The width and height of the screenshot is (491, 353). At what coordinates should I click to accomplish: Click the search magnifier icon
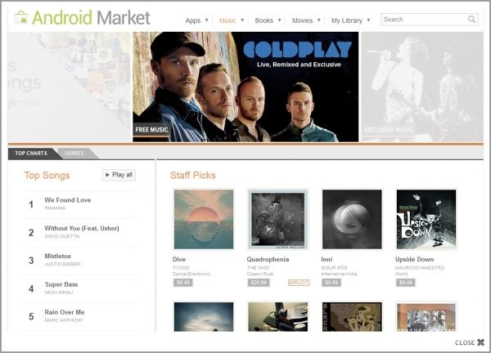click(471, 20)
